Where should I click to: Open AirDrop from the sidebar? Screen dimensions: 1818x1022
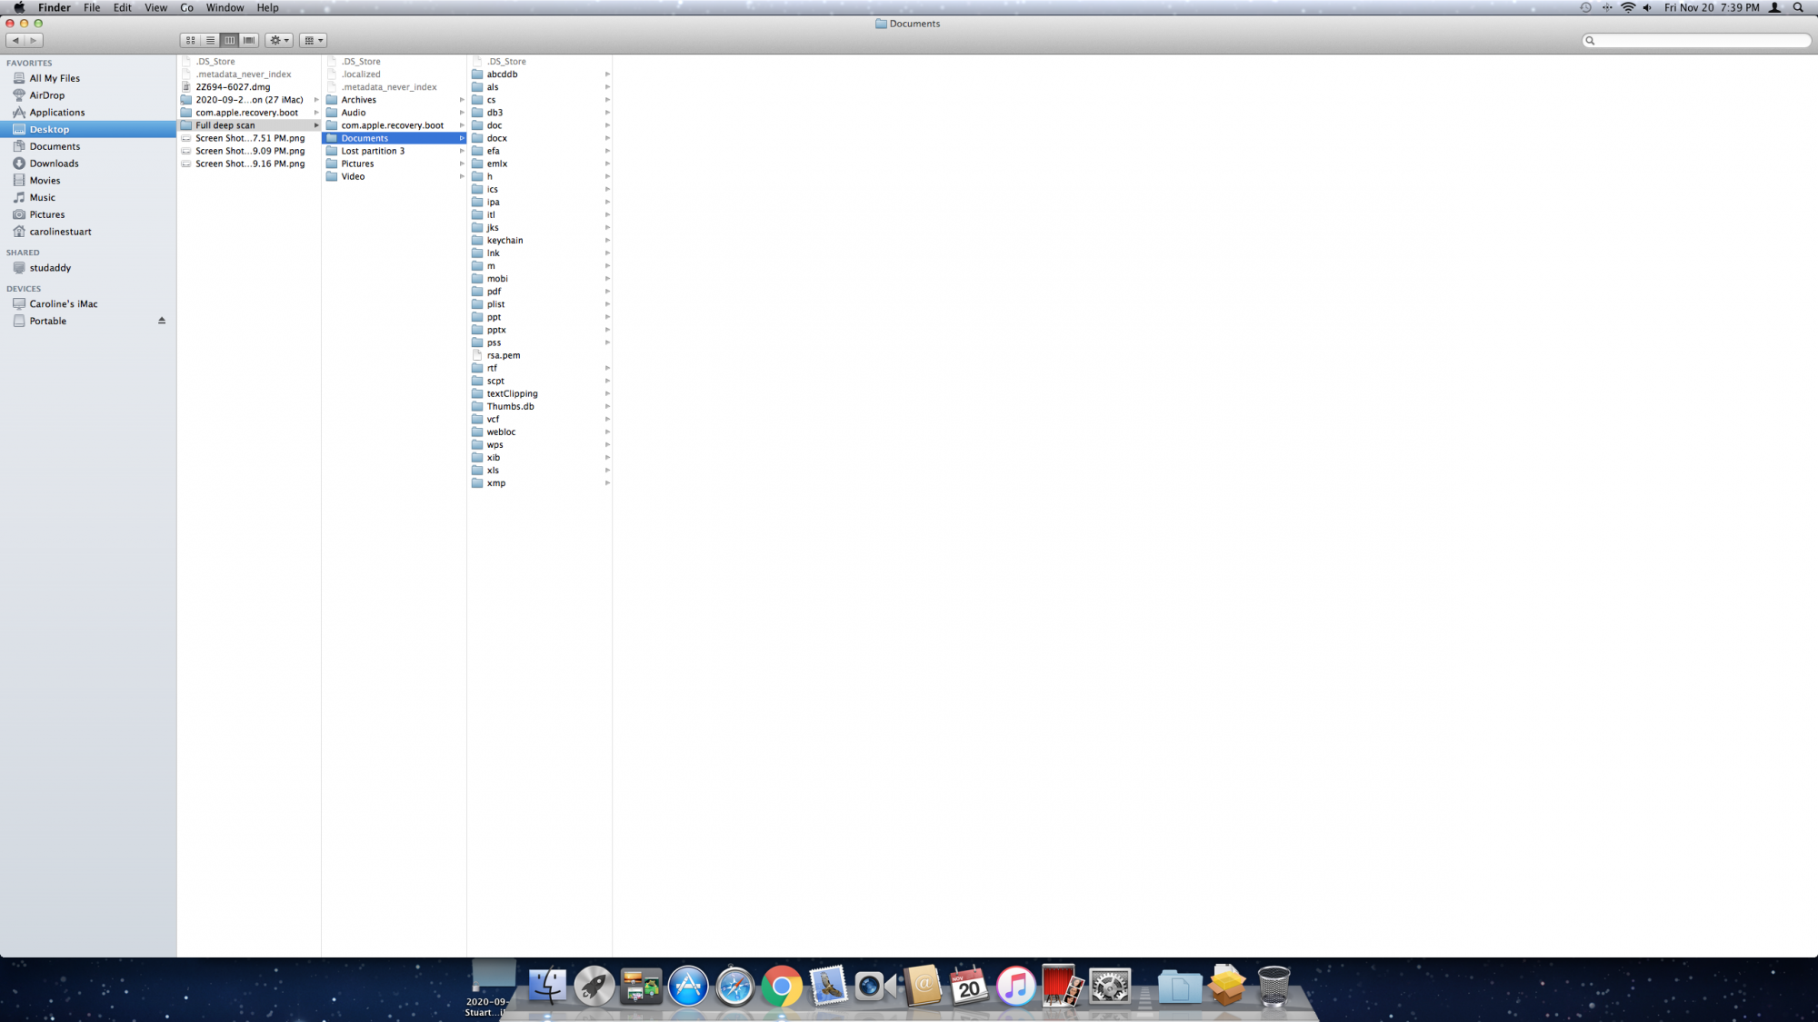tap(46, 95)
